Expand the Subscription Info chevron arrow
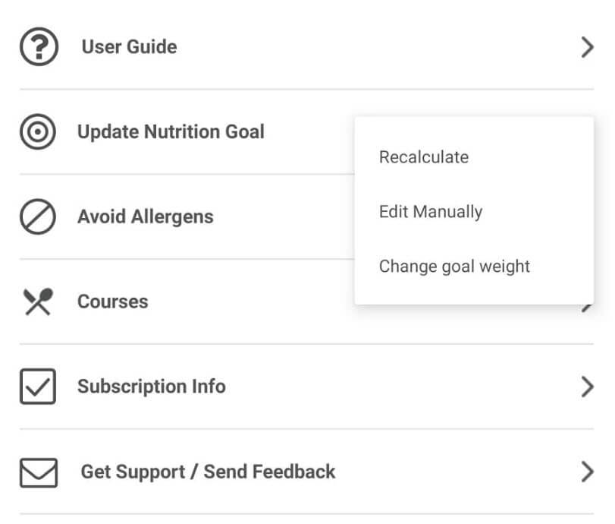Image resolution: width=615 pixels, height=524 pixels. click(586, 387)
